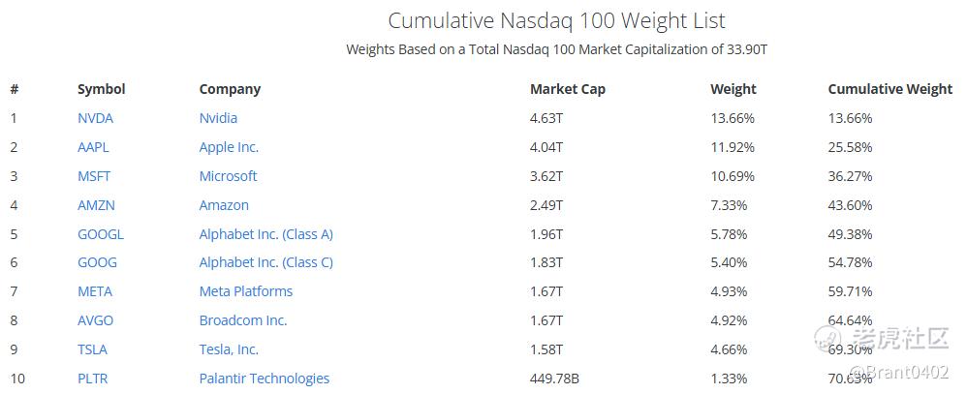
Task: Select the AMZN ticker link
Action: pyautogui.click(x=95, y=205)
